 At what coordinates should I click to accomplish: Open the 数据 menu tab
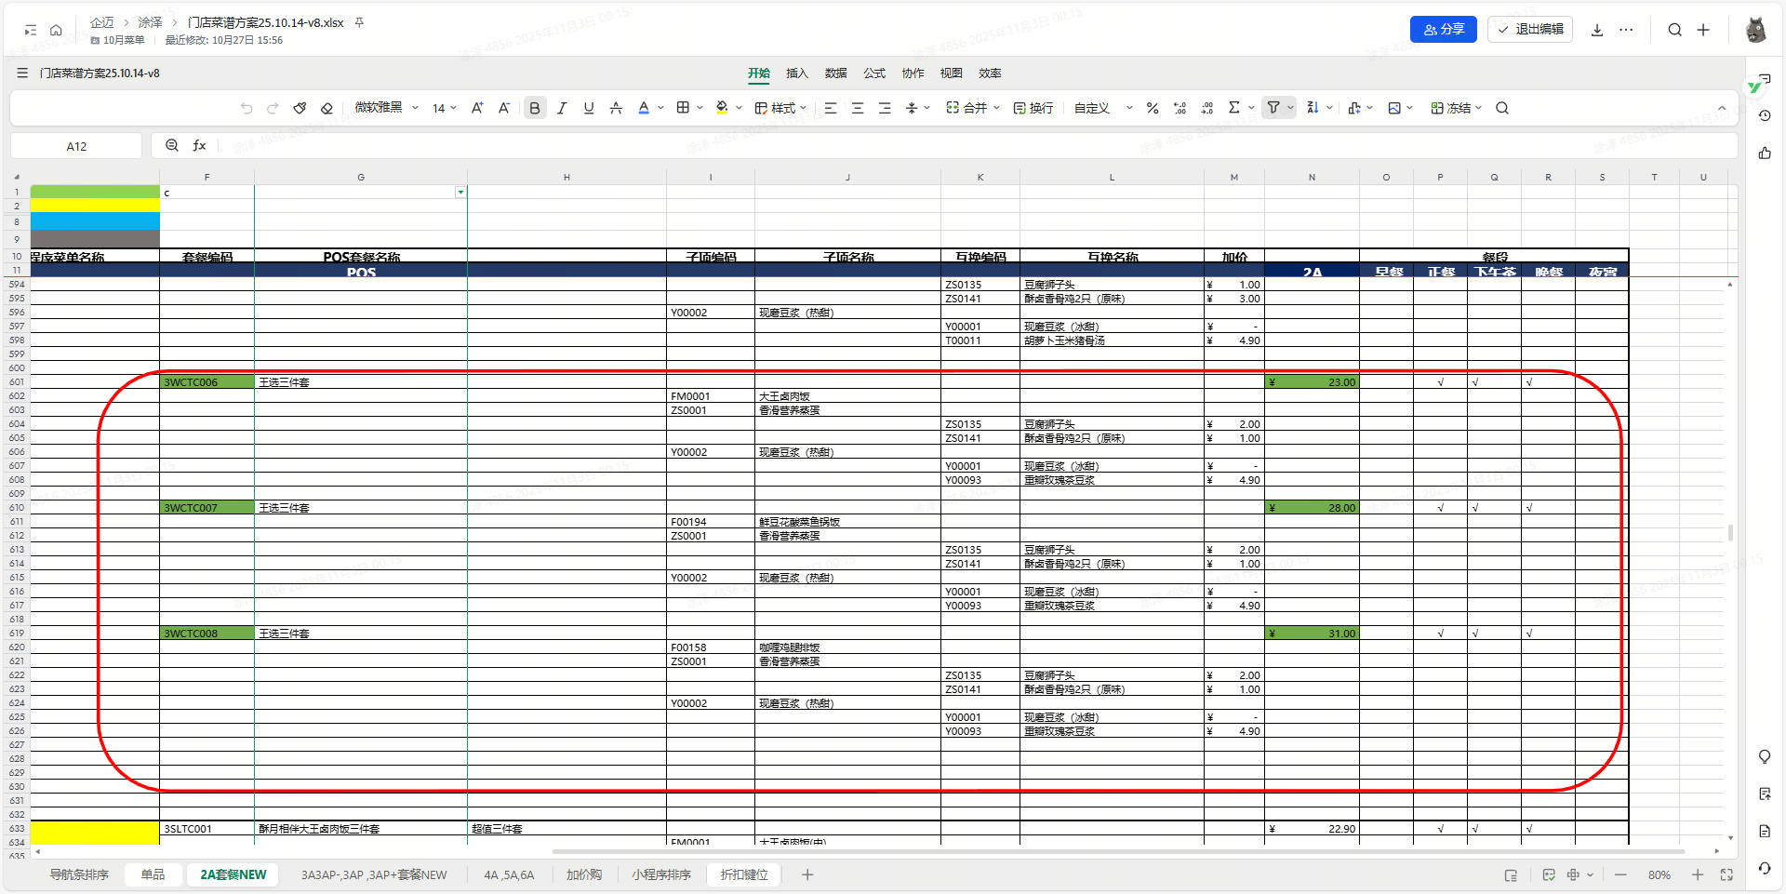coord(835,73)
